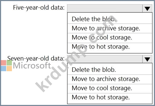The height and width of the screenshot is (106, 155).
Task: Click the Seven-year-old data combo box field
Action: point(104,59)
